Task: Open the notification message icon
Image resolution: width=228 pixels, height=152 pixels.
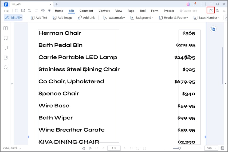Action: click(x=194, y=4)
